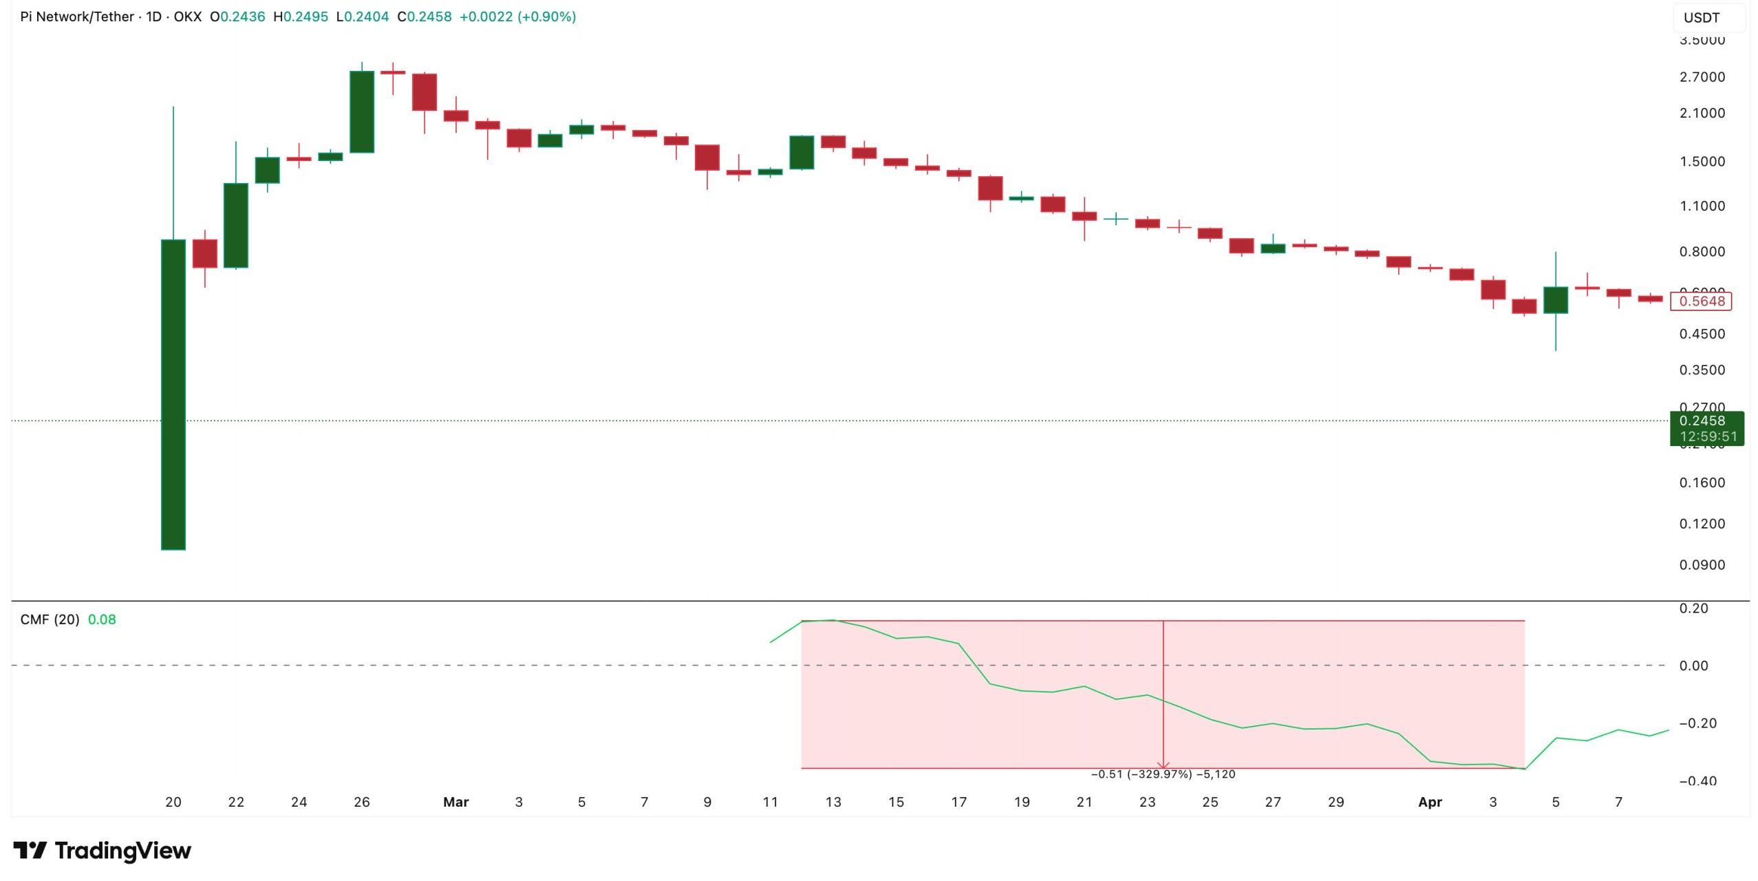Click the 26 date label on time axis
The image size is (1758, 881).
(362, 802)
